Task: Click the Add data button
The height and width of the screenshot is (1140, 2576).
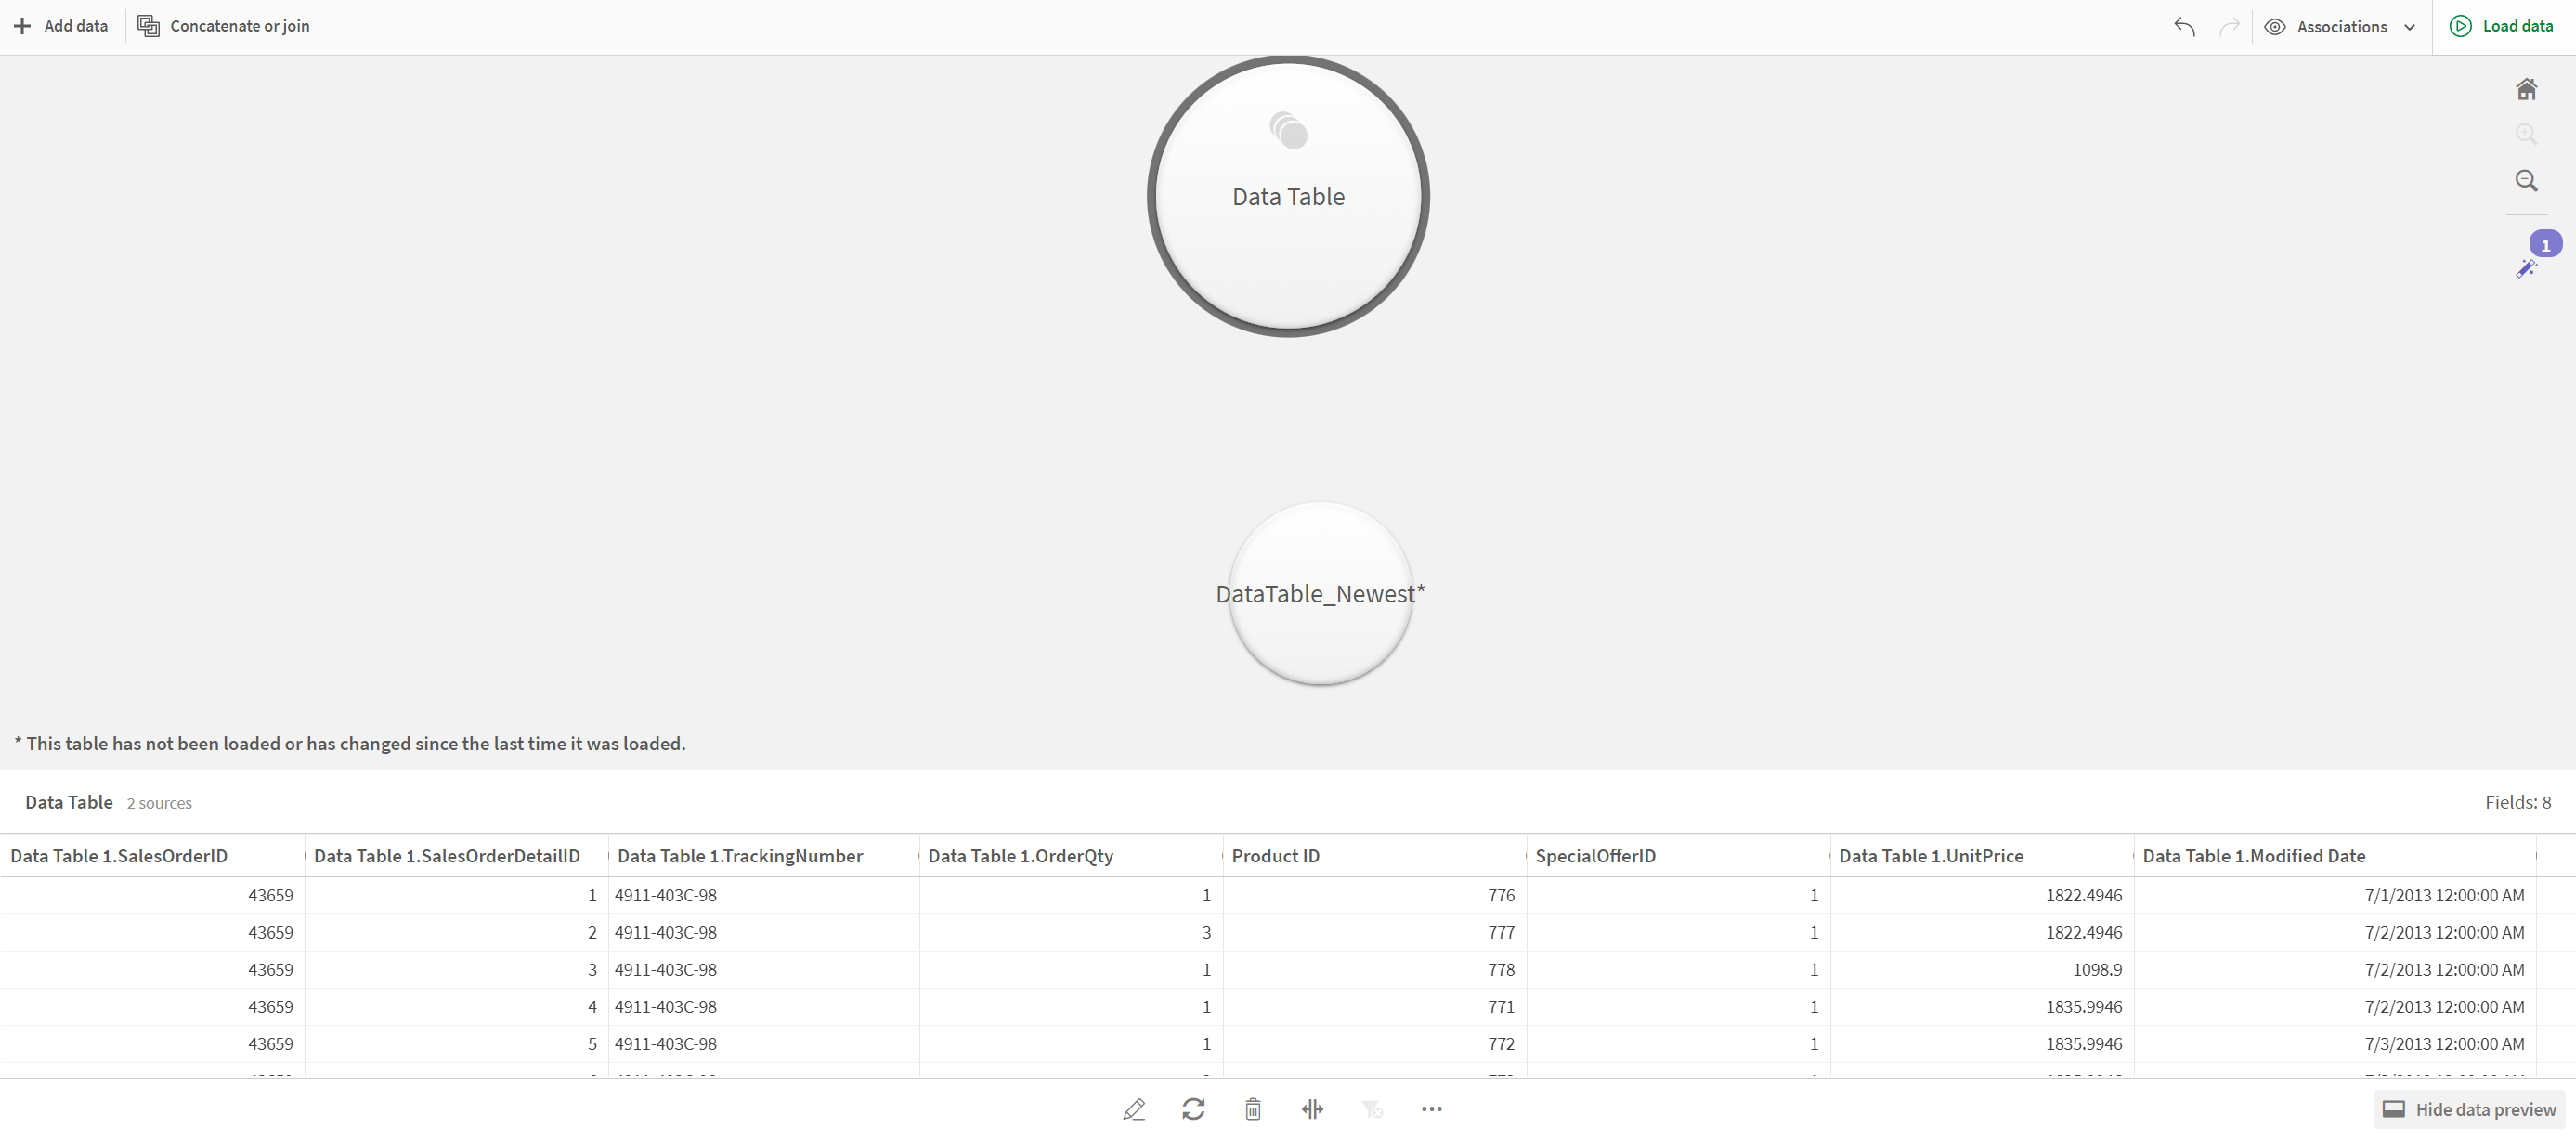Action: click(x=58, y=26)
